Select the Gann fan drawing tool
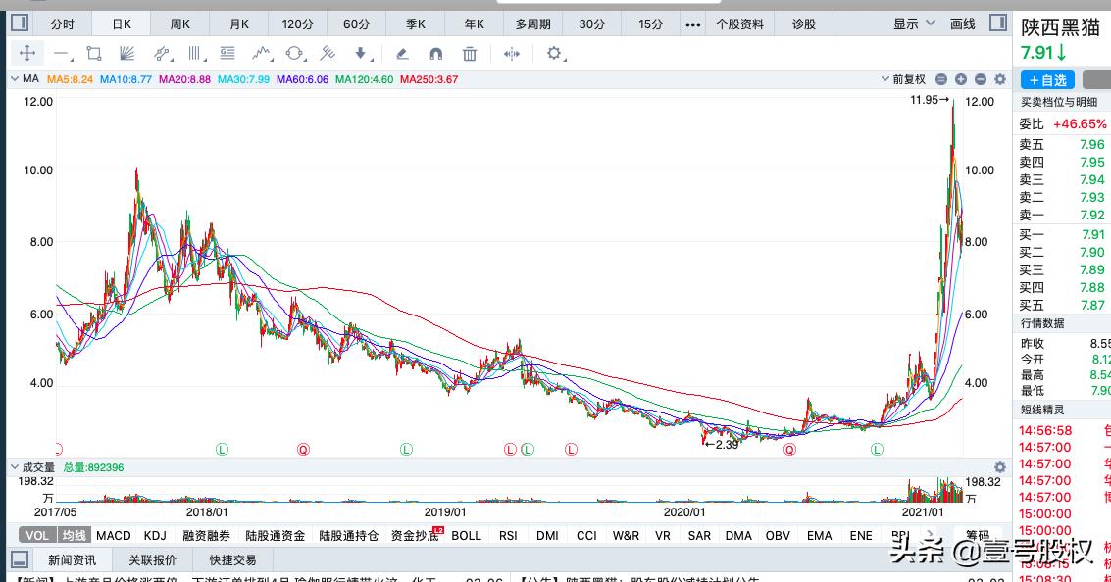 tap(127, 56)
